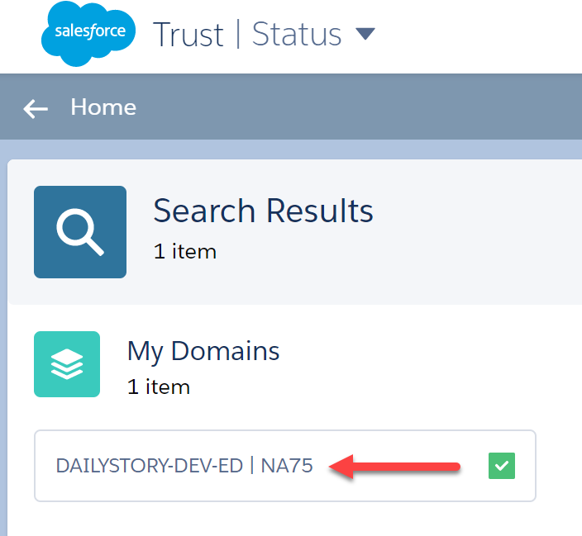Click the red arrow annotation
This screenshot has height=536, width=582.
click(x=394, y=467)
